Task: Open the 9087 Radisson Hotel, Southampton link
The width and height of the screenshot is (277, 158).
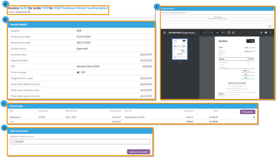Action: coord(81,8)
